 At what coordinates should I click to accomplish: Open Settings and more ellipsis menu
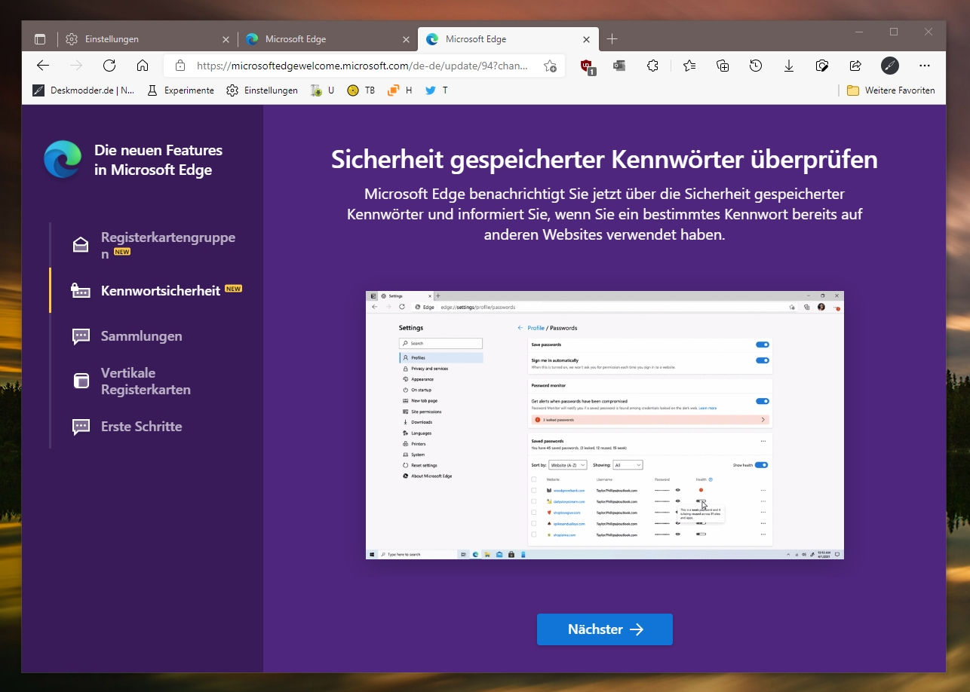(x=925, y=66)
